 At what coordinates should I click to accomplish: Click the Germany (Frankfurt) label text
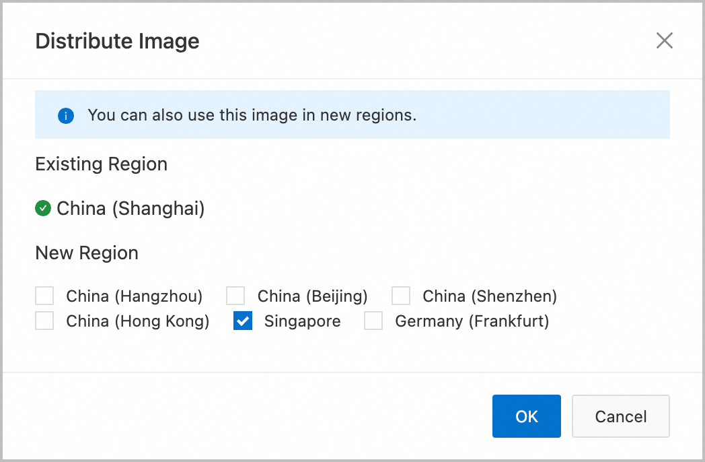click(x=474, y=321)
